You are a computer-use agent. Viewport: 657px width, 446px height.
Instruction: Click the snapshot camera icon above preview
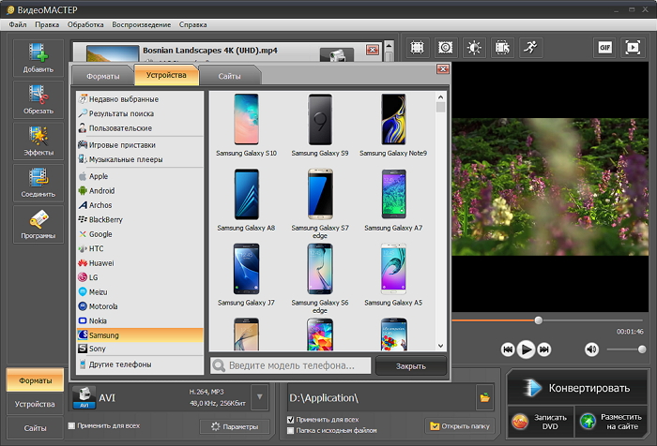[445, 48]
